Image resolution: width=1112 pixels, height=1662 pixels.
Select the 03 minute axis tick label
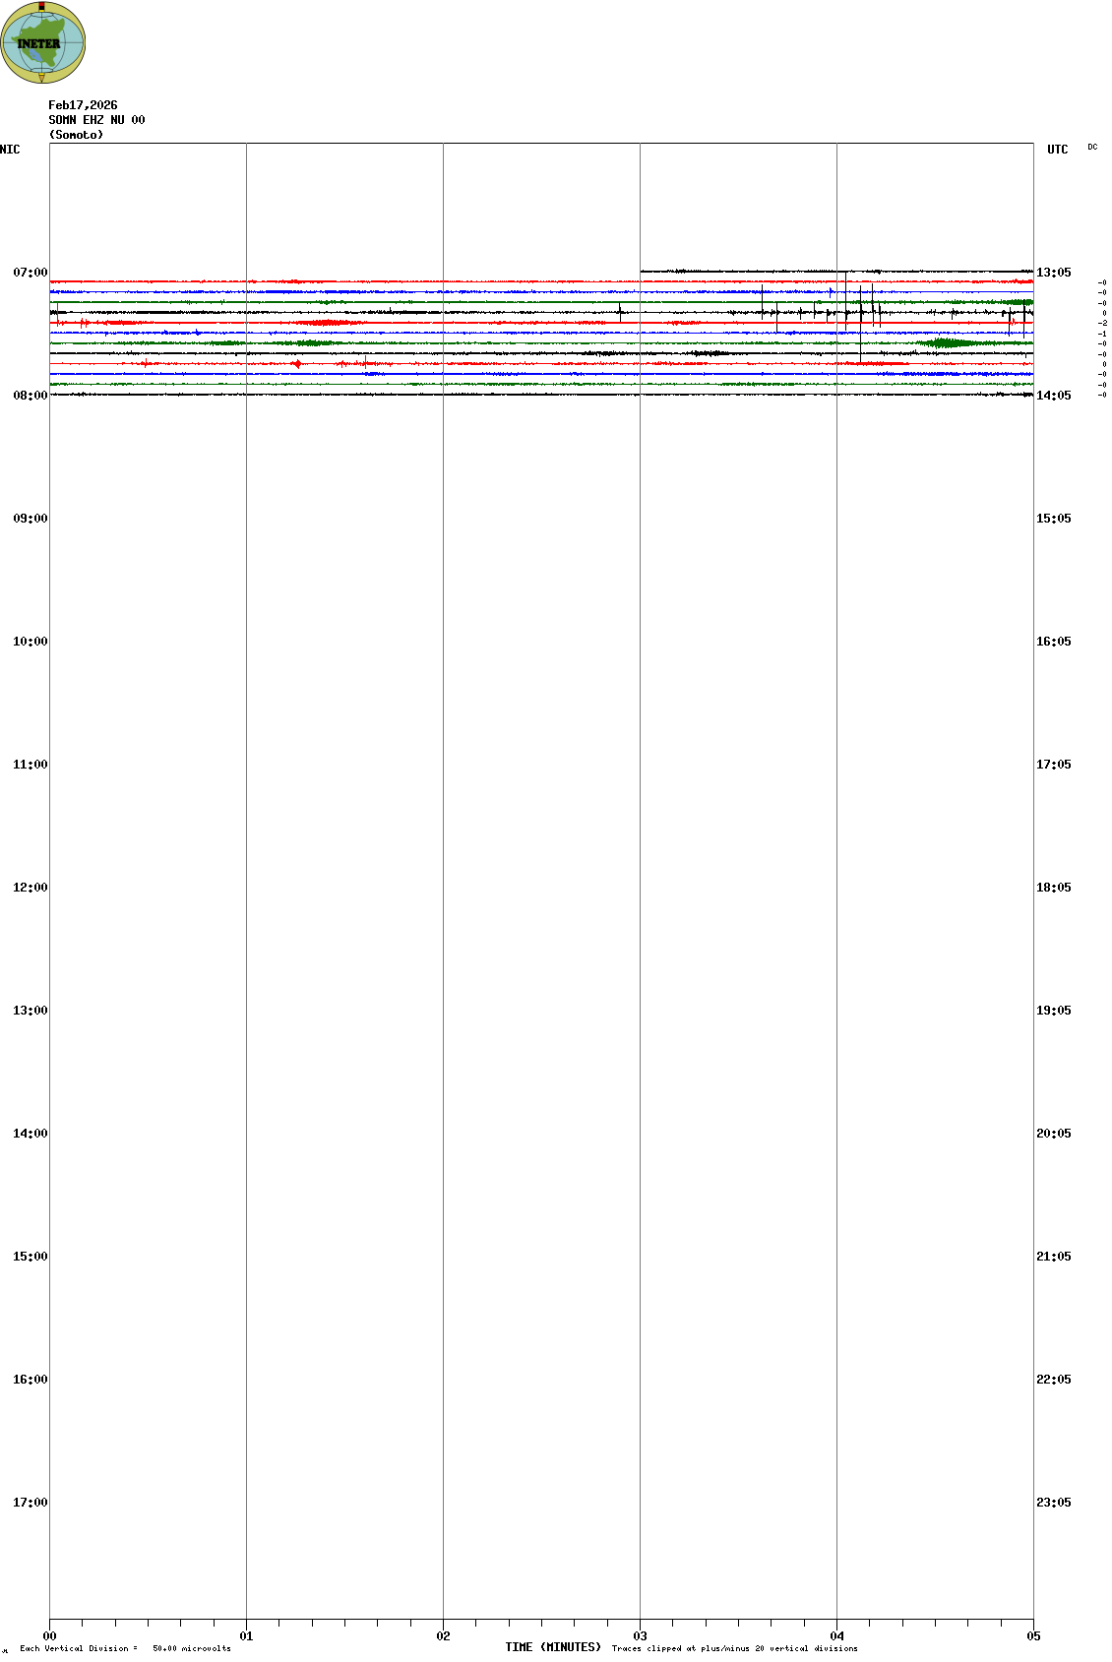[640, 1636]
